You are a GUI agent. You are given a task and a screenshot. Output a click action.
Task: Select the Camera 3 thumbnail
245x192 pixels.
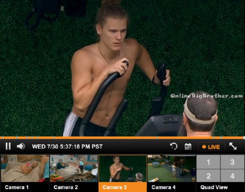click(x=122, y=168)
